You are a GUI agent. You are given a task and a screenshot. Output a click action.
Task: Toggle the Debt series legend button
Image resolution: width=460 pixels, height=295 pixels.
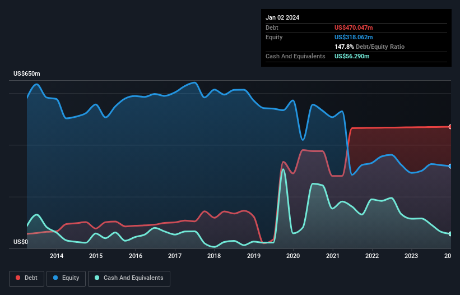27,278
